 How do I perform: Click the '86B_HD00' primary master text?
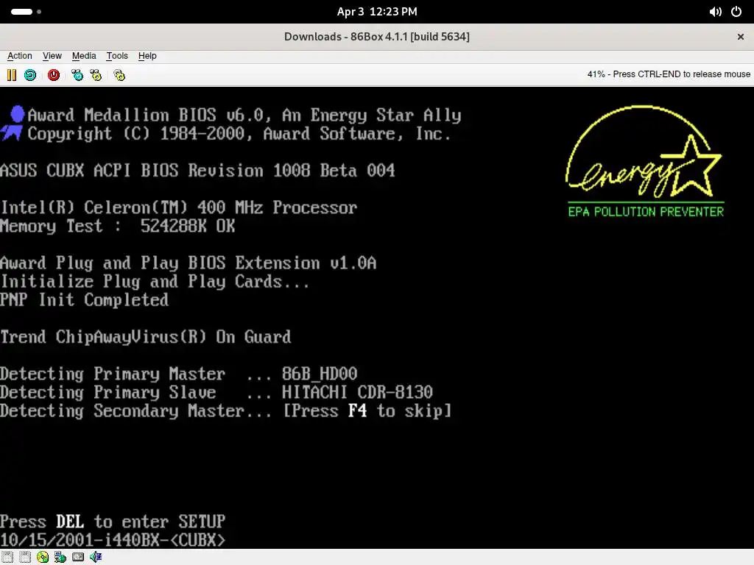pos(320,374)
